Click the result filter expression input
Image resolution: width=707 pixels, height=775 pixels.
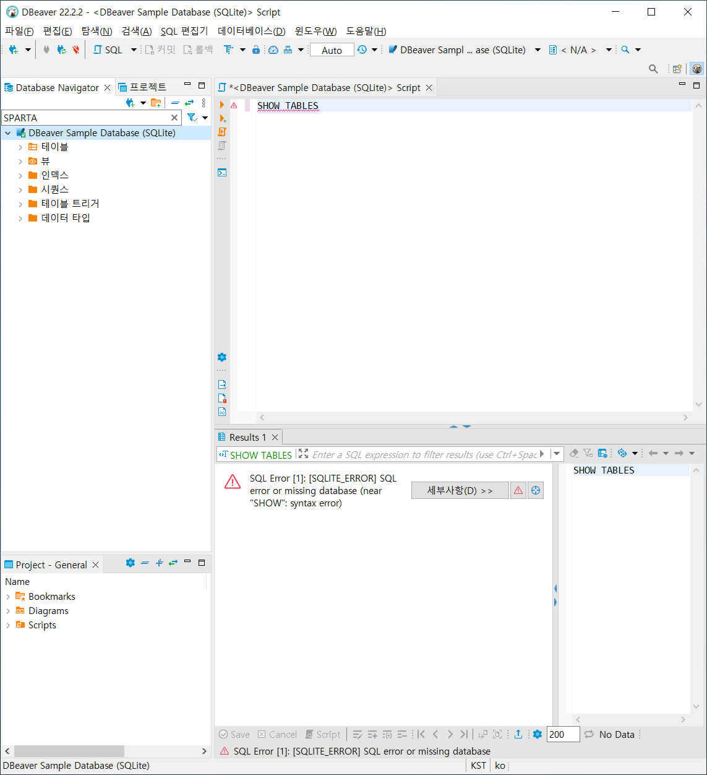pos(424,454)
